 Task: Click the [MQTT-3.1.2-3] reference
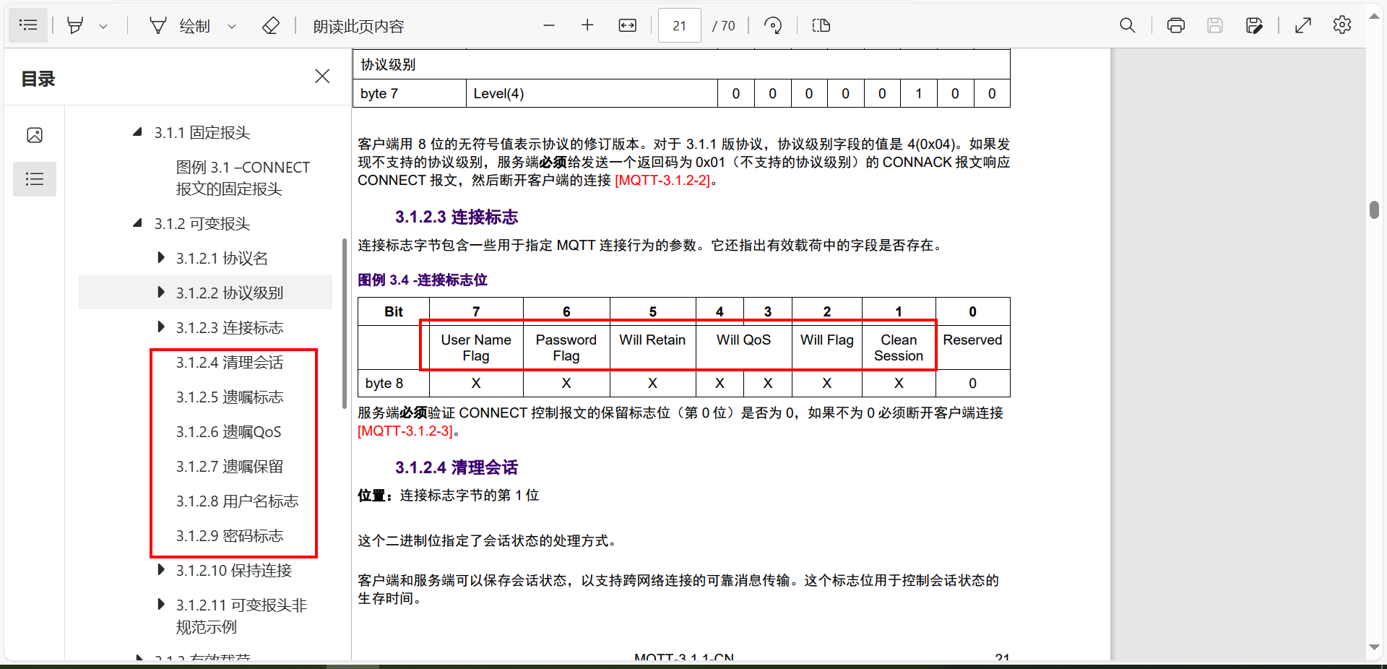point(405,431)
